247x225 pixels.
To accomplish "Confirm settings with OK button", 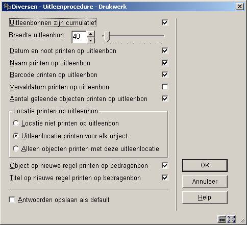I will click(x=205, y=165).
